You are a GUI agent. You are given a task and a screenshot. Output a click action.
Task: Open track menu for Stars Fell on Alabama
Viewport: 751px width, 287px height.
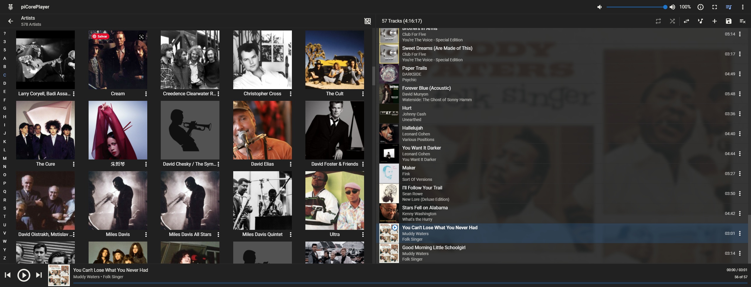(740, 213)
